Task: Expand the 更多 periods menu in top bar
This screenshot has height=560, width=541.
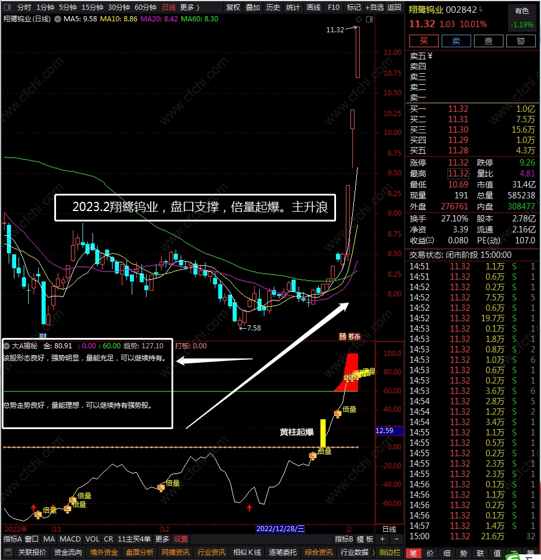Action: tap(189, 7)
